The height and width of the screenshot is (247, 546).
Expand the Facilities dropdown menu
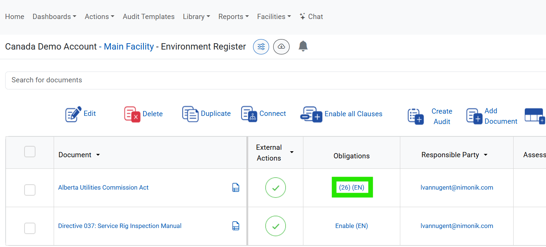(x=274, y=16)
